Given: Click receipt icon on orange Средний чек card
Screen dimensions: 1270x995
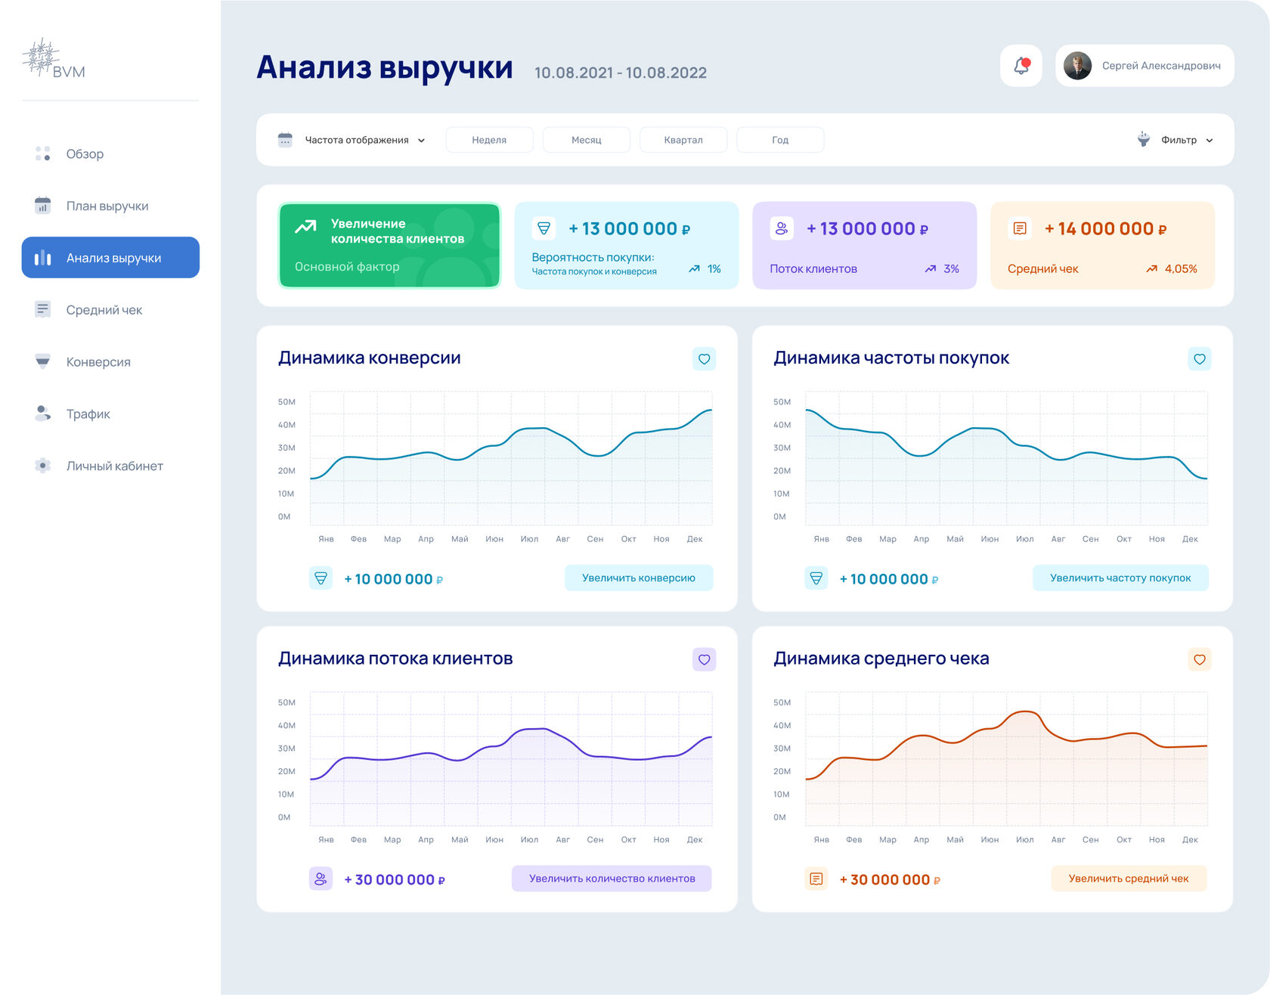Looking at the screenshot, I should [x=1020, y=228].
